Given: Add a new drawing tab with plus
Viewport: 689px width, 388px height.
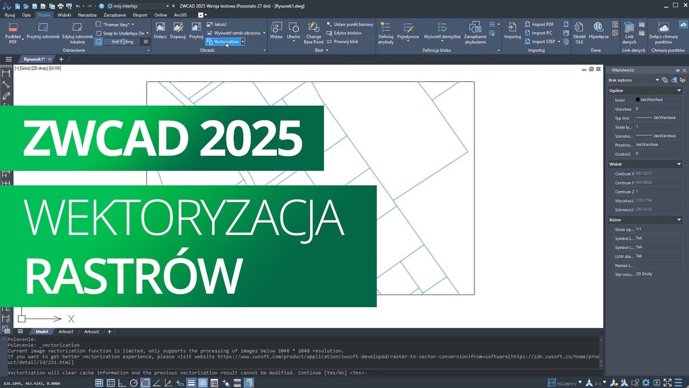Looking at the screenshot, I should point(61,59).
